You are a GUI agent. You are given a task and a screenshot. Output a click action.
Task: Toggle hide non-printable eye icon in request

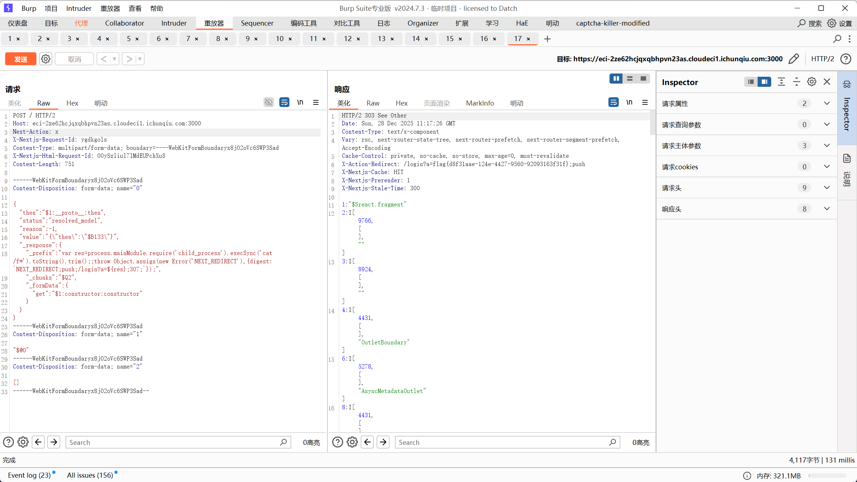coord(268,103)
